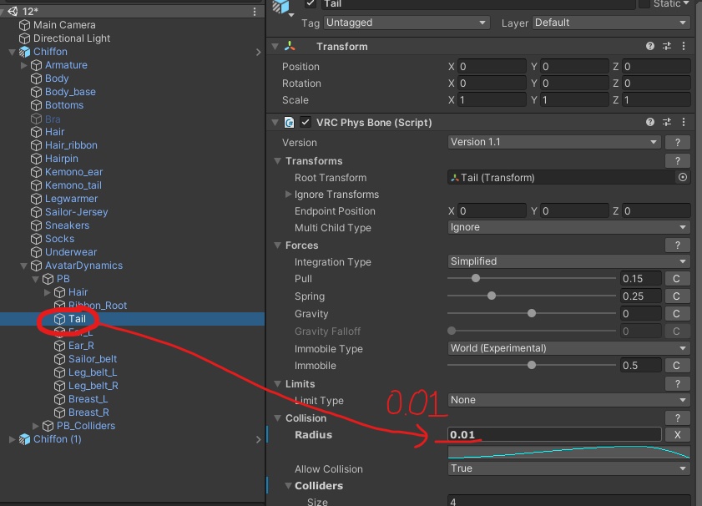Open Transform component preset settings icon
This screenshot has height=506, width=702.
tap(667, 46)
